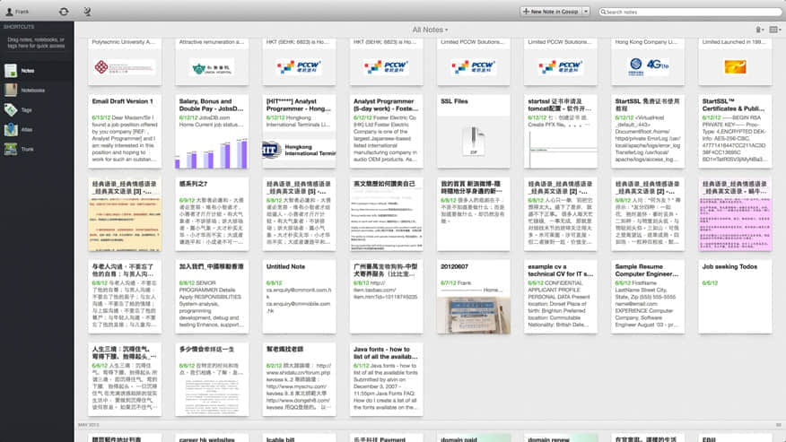Open example cv a technical CV note
Image resolution: width=786 pixels, height=442 pixels.
[x=561, y=297]
